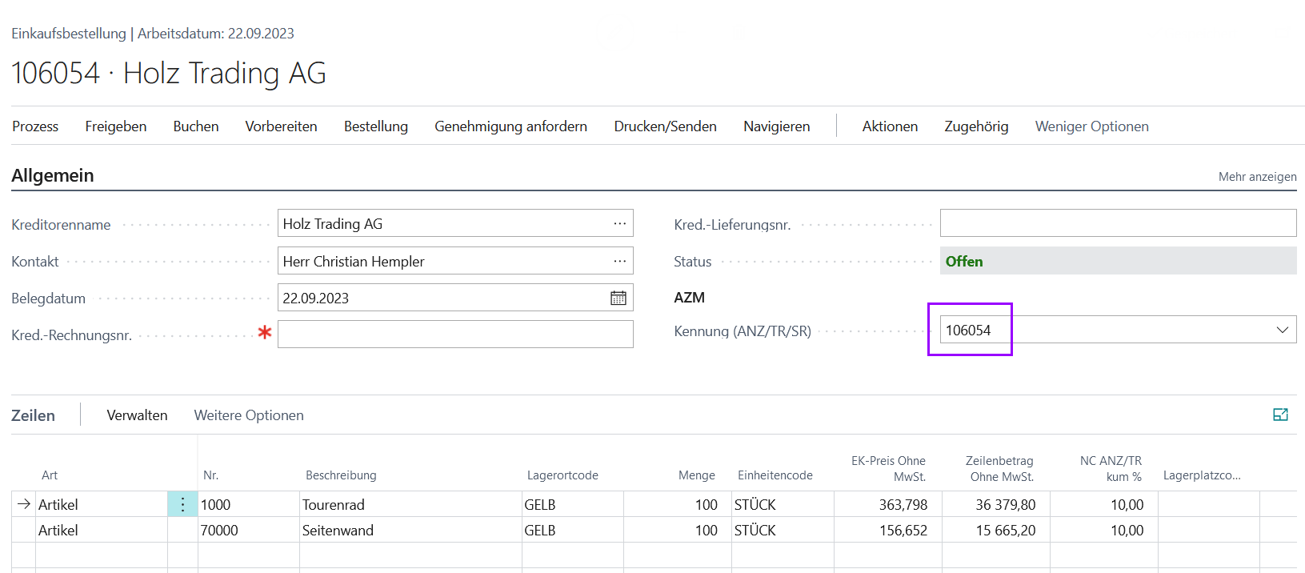Sort by Menge column header
Image resolution: width=1305 pixels, height=573 pixels.
[x=697, y=475]
